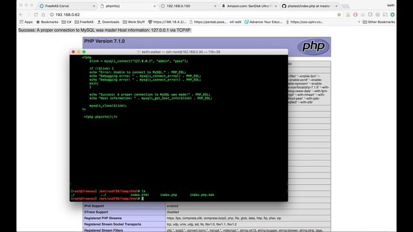Viewport: 413px width, 232px height.
Task: Select the PHP Version 7.1.0 heading
Action: coord(105,41)
